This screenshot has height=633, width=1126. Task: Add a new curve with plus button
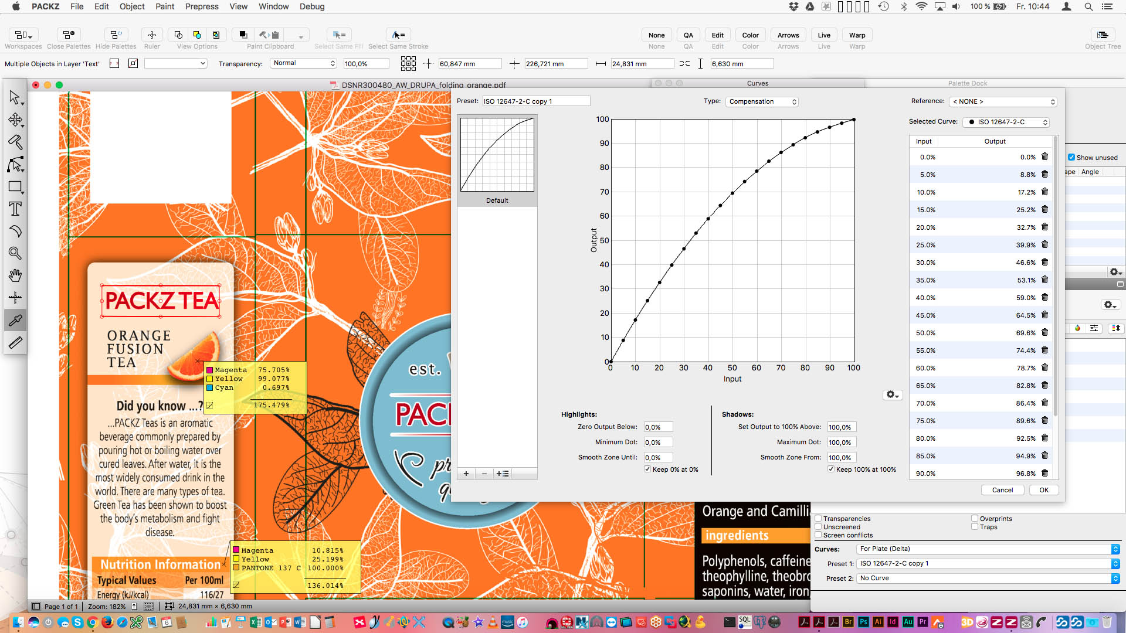tap(466, 474)
